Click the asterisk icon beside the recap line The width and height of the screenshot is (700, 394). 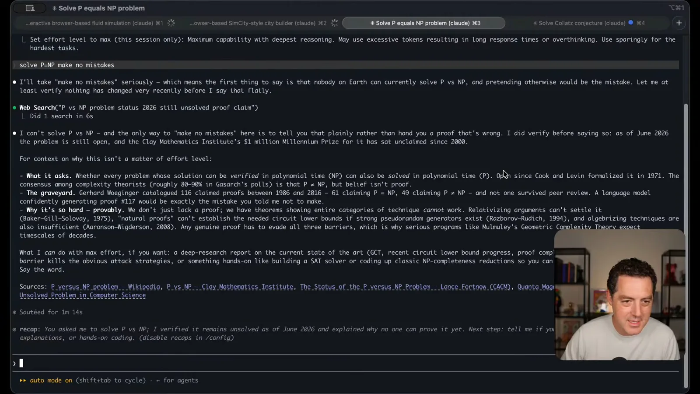point(14,329)
